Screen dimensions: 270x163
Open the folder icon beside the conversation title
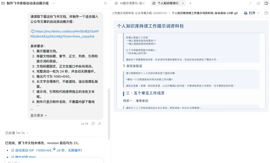3,3
